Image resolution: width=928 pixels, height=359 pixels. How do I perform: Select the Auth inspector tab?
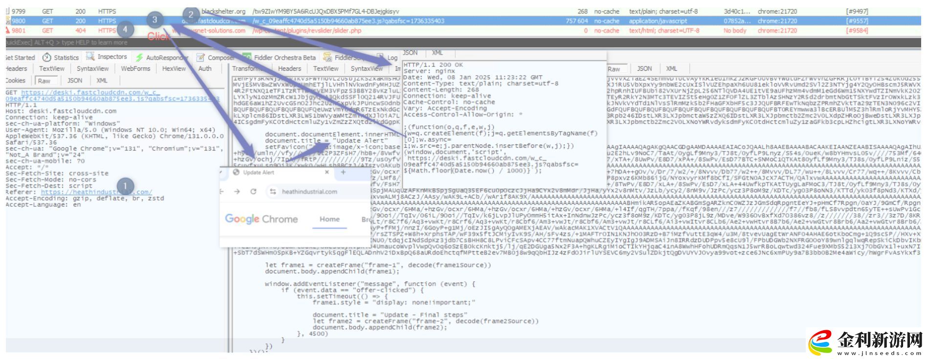click(x=205, y=69)
